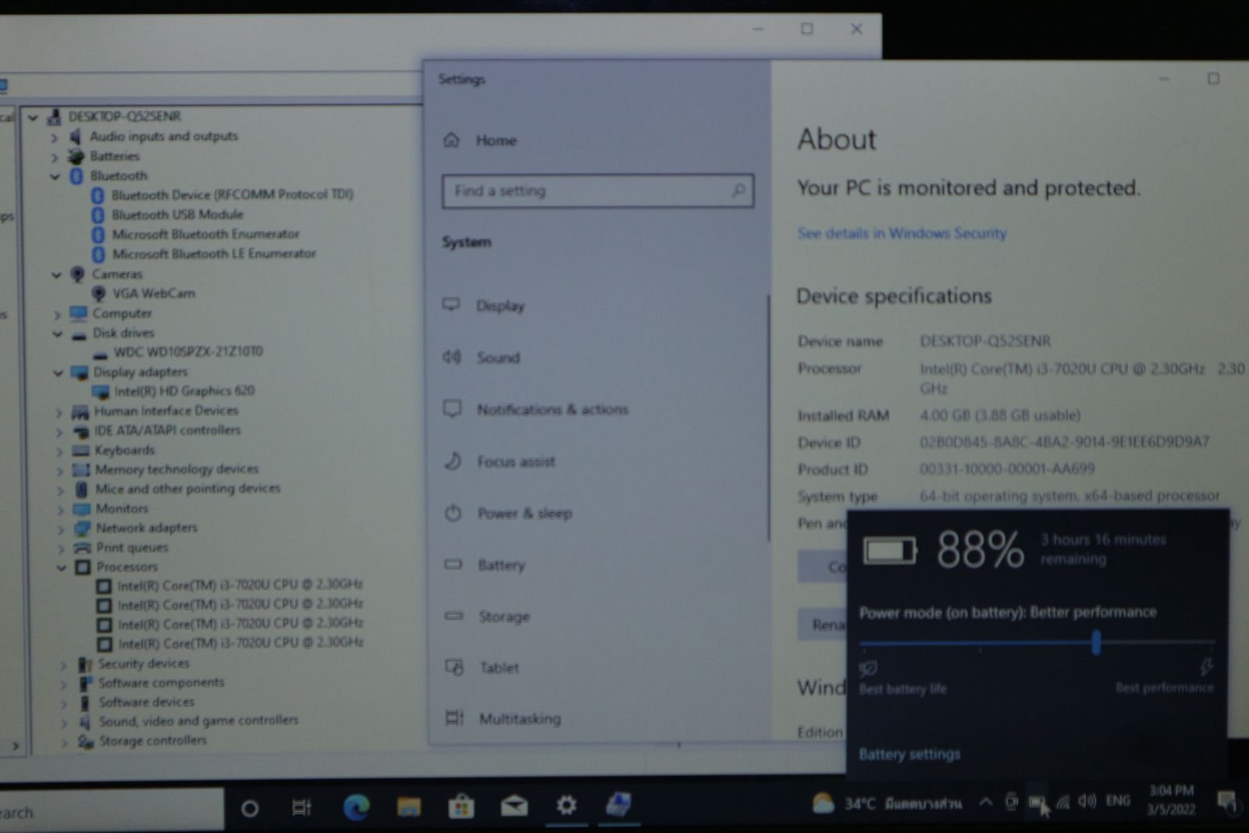Select Microsoft Bluetooth Enumerator

pyautogui.click(x=205, y=234)
